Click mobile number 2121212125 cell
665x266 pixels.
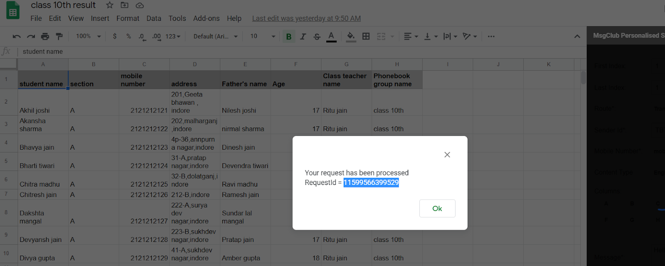click(144, 180)
